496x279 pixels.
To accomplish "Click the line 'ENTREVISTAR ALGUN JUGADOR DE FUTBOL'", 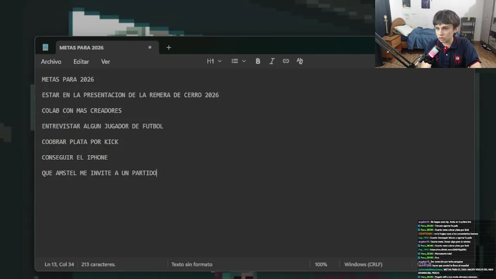I will [x=102, y=126].
